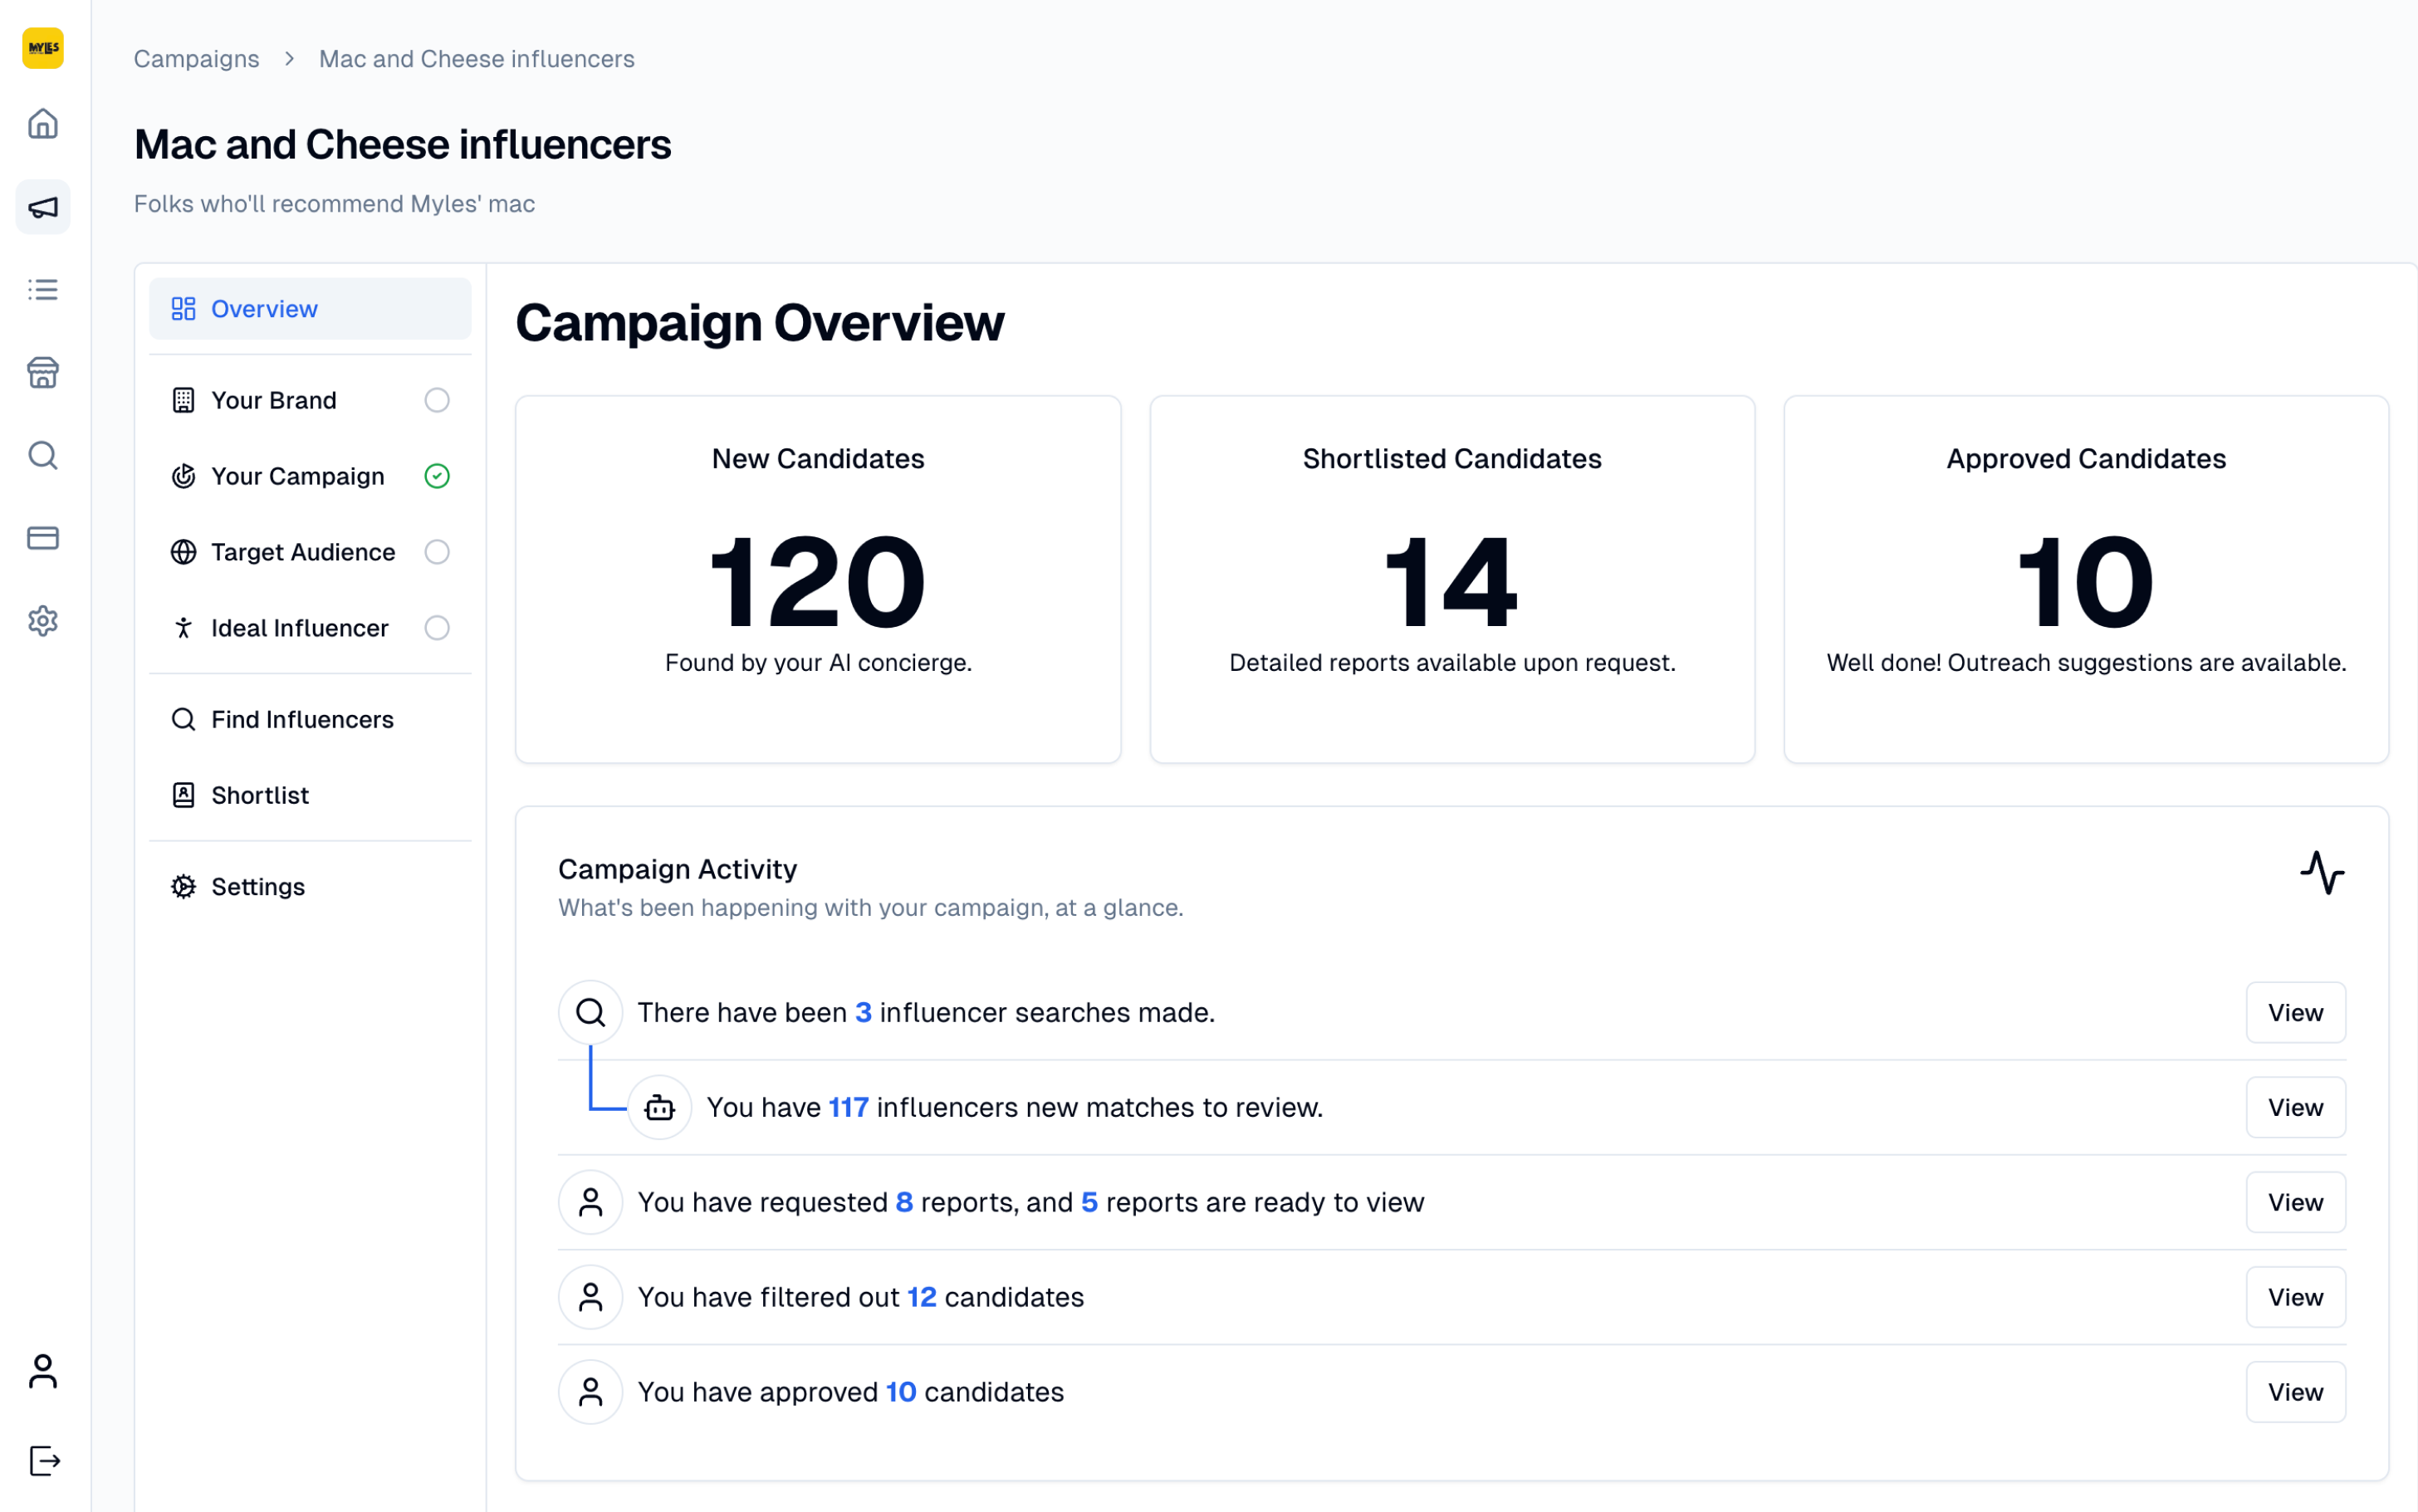
Task: Select the megaphone Campaigns icon
Action: point(43,207)
